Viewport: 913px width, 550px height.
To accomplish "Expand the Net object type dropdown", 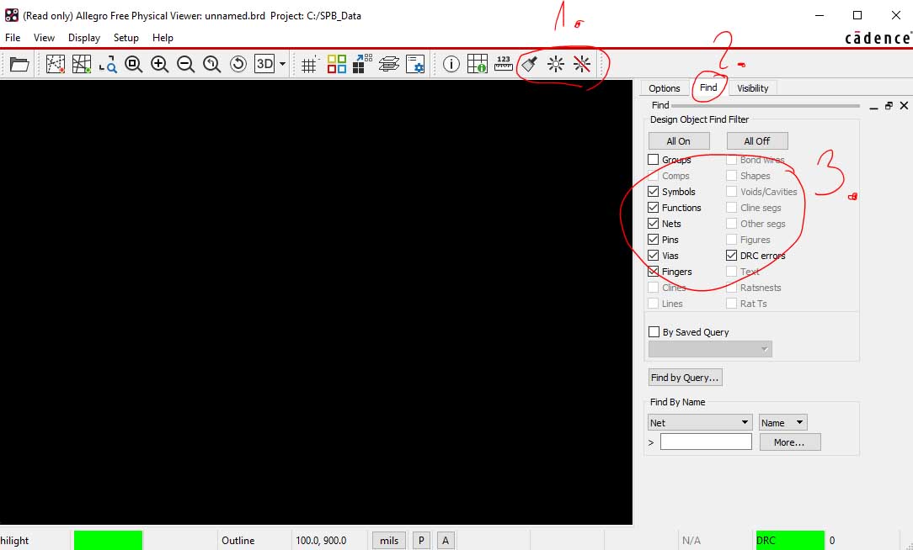I will coord(699,422).
